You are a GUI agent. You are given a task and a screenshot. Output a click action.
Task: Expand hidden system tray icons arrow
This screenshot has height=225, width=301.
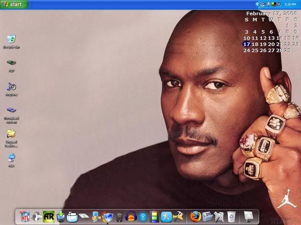pos(257,4)
